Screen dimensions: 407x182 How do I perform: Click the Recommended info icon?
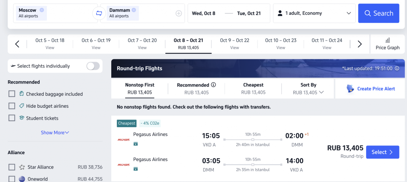213,85
